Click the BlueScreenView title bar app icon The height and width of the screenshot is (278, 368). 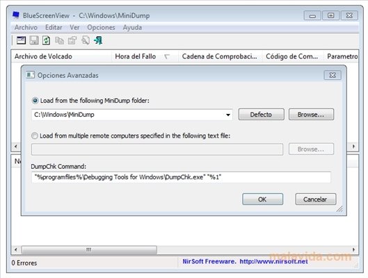pos(16,15)
